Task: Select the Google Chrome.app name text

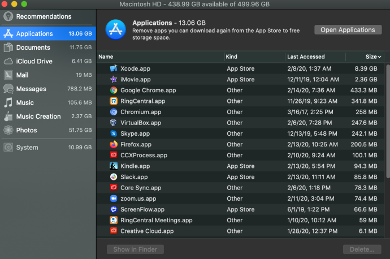Action: tap(148, 90)
